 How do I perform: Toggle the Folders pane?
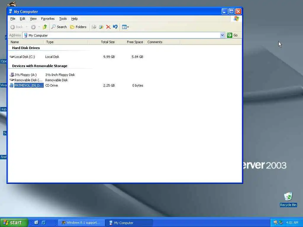(78, 27)
